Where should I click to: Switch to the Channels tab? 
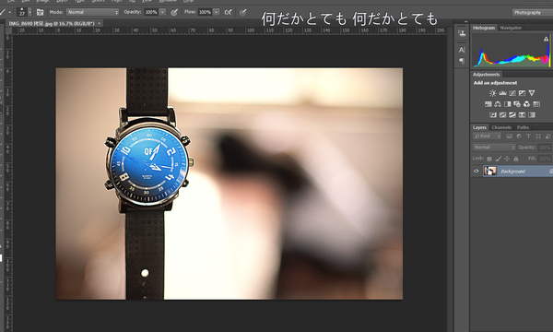click(x=501, y=127)
